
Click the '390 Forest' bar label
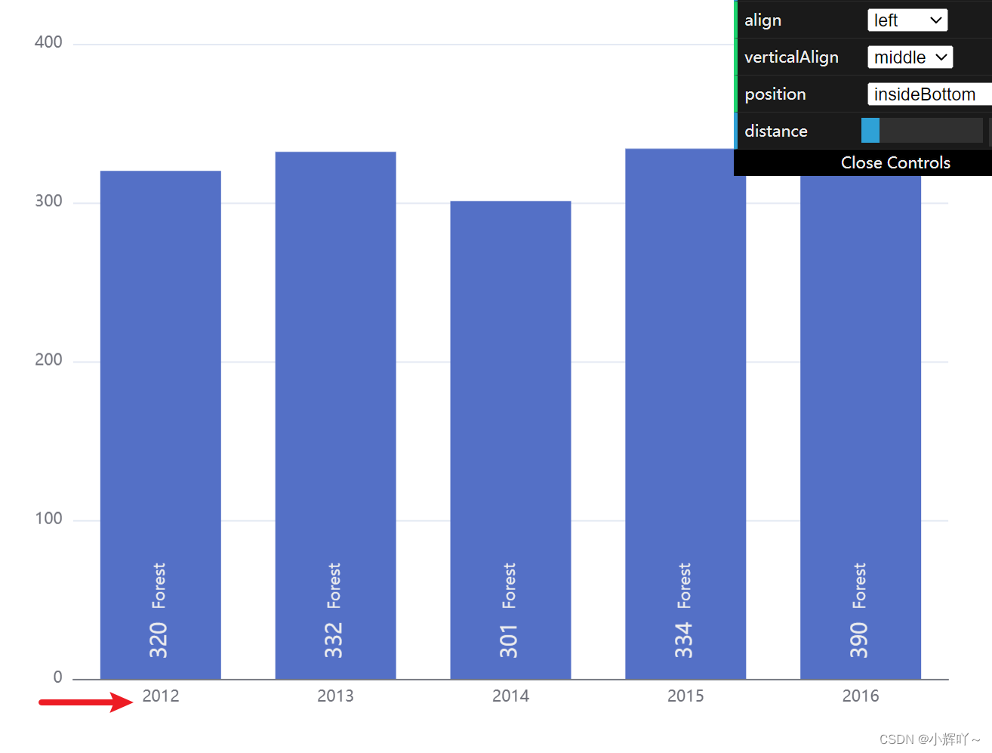(859, 610)
